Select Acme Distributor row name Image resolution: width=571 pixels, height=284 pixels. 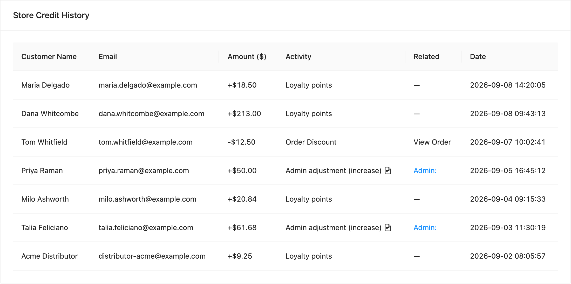pos(49,256)
